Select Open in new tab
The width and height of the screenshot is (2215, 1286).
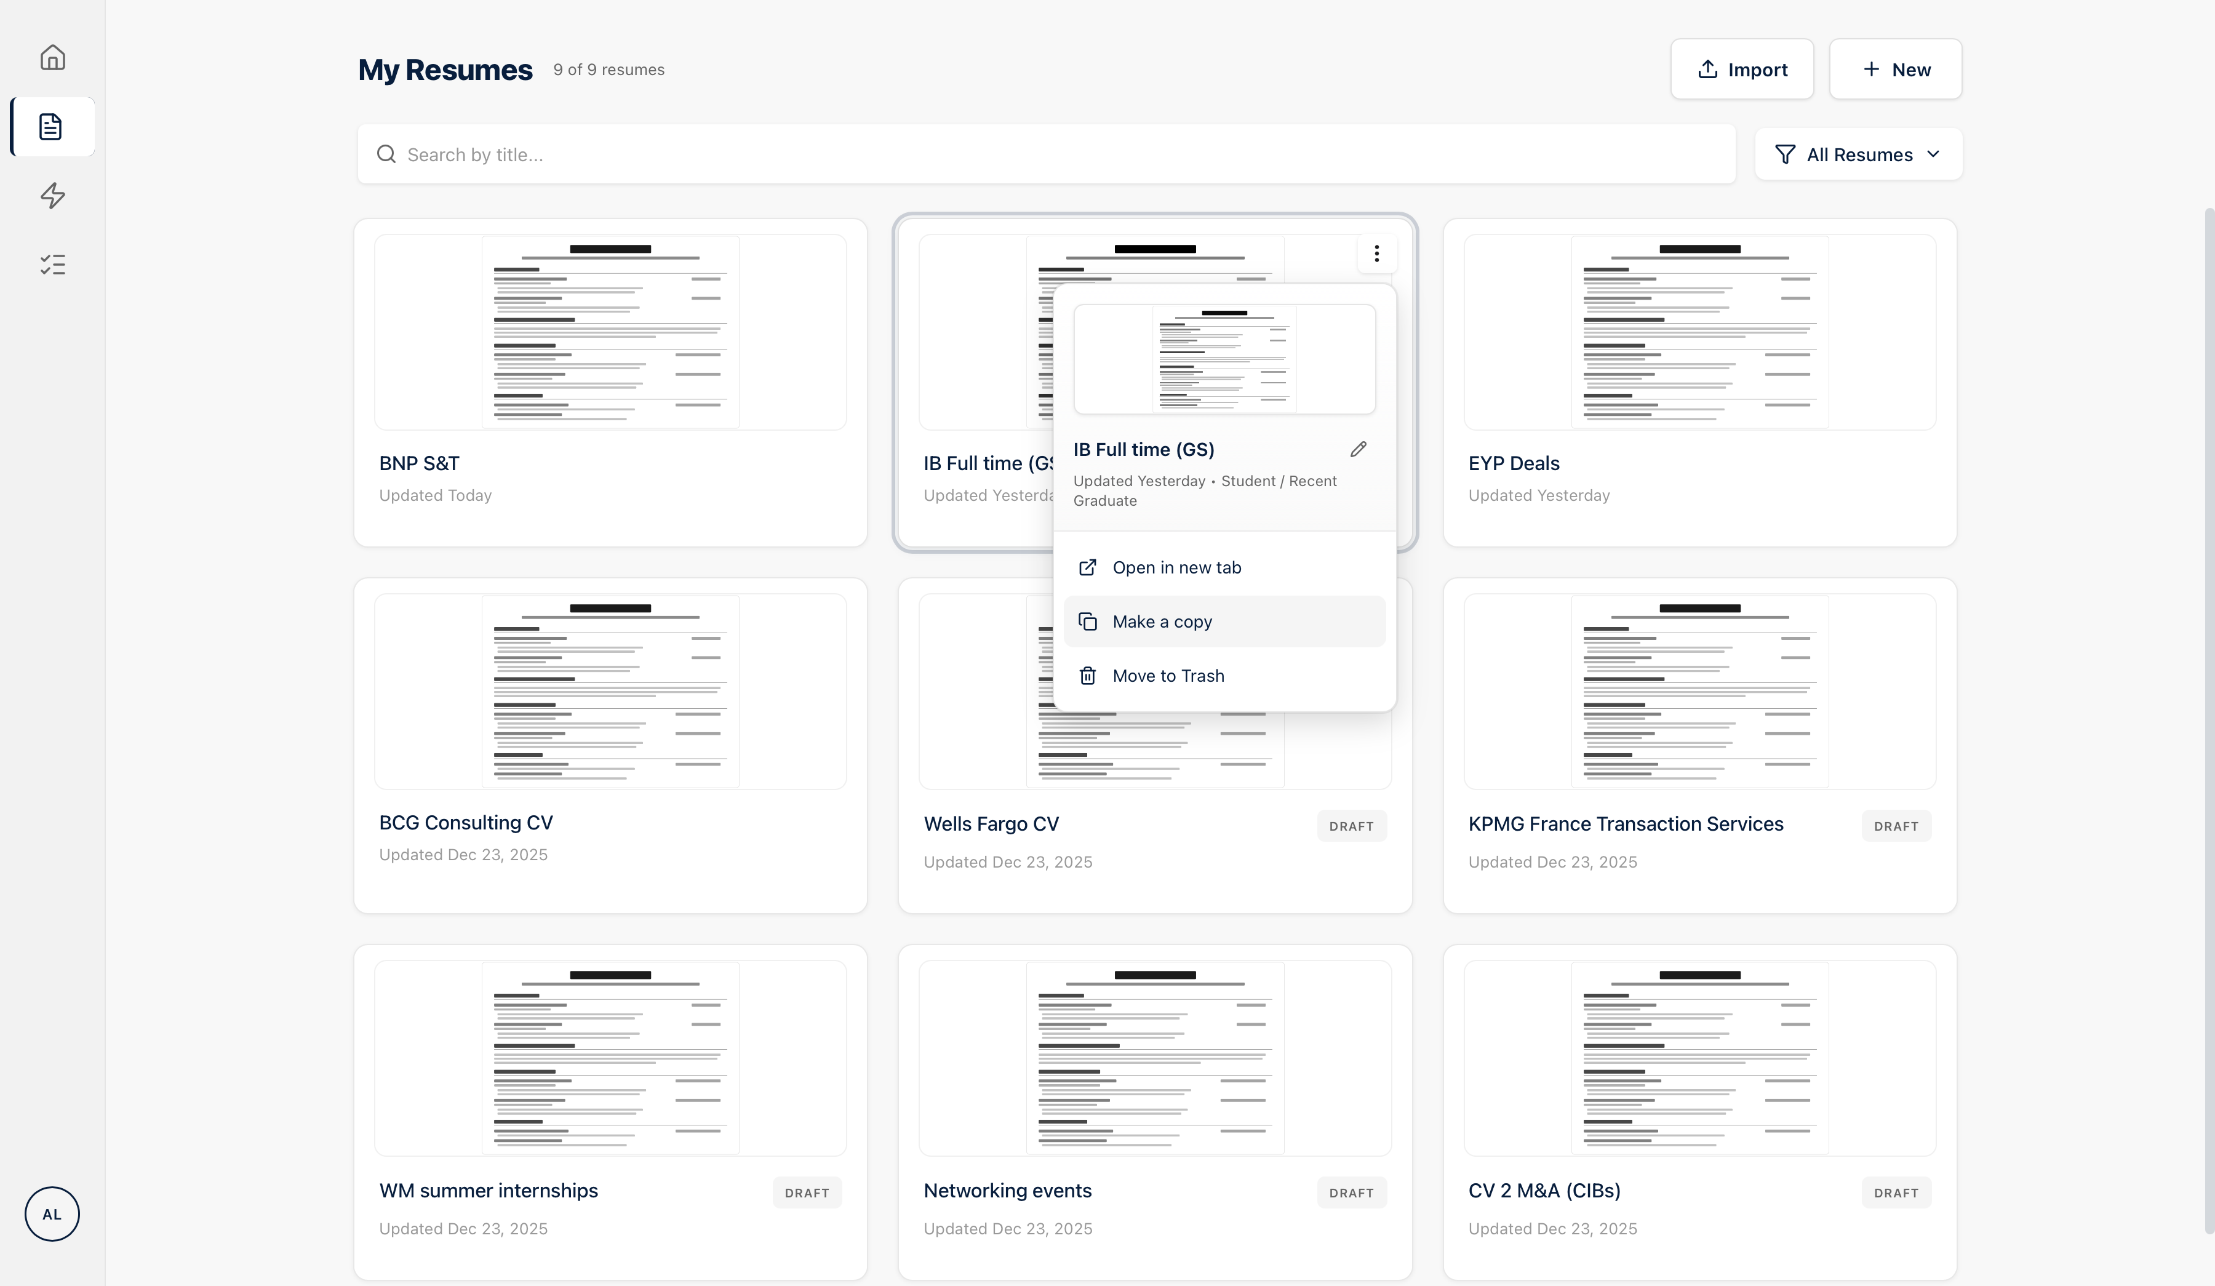(x=1176, y=568)
